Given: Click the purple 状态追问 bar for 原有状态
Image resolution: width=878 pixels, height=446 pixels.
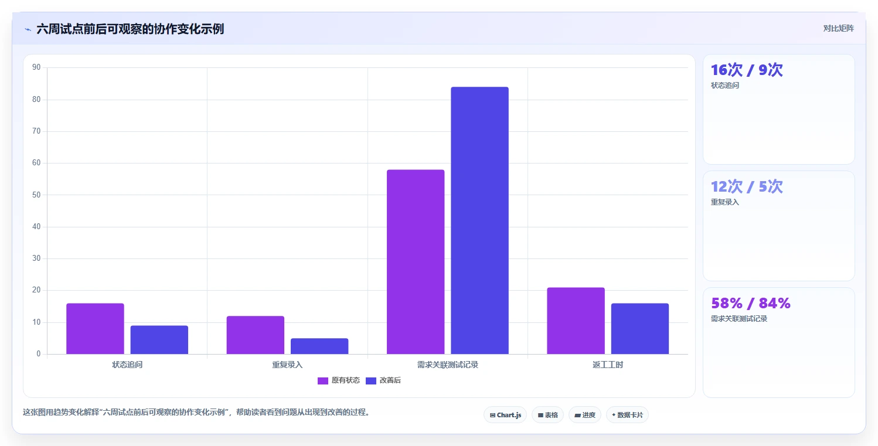Looking at the screenshot, I should [95, 329].
